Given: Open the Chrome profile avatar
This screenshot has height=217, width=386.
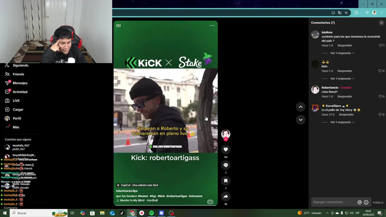Looking at the screenshot, I should [374, 13].
